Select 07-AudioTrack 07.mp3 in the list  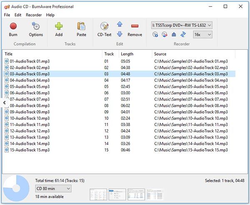coord(29,99)
